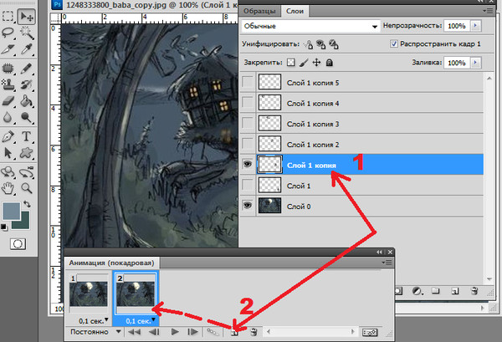Screen dimensions: 502x342
Task: Toggle lock position icon
Action: (x=316, y=63)
